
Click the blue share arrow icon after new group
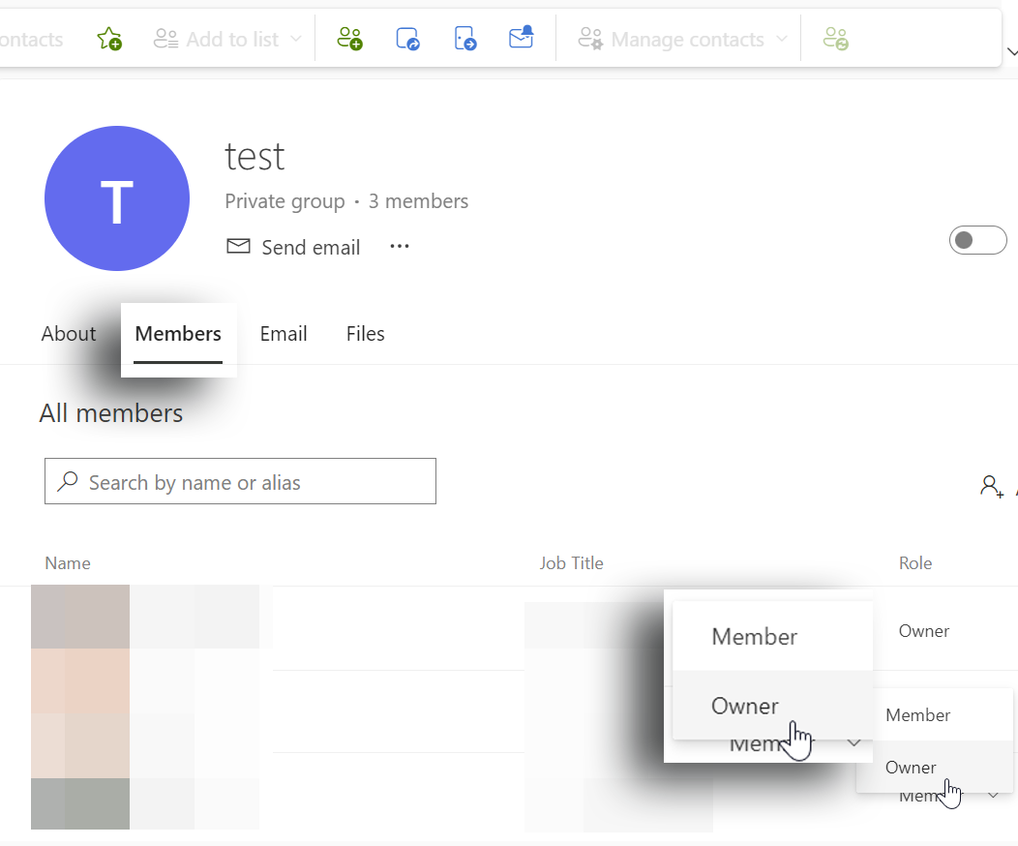pos(408,39)
